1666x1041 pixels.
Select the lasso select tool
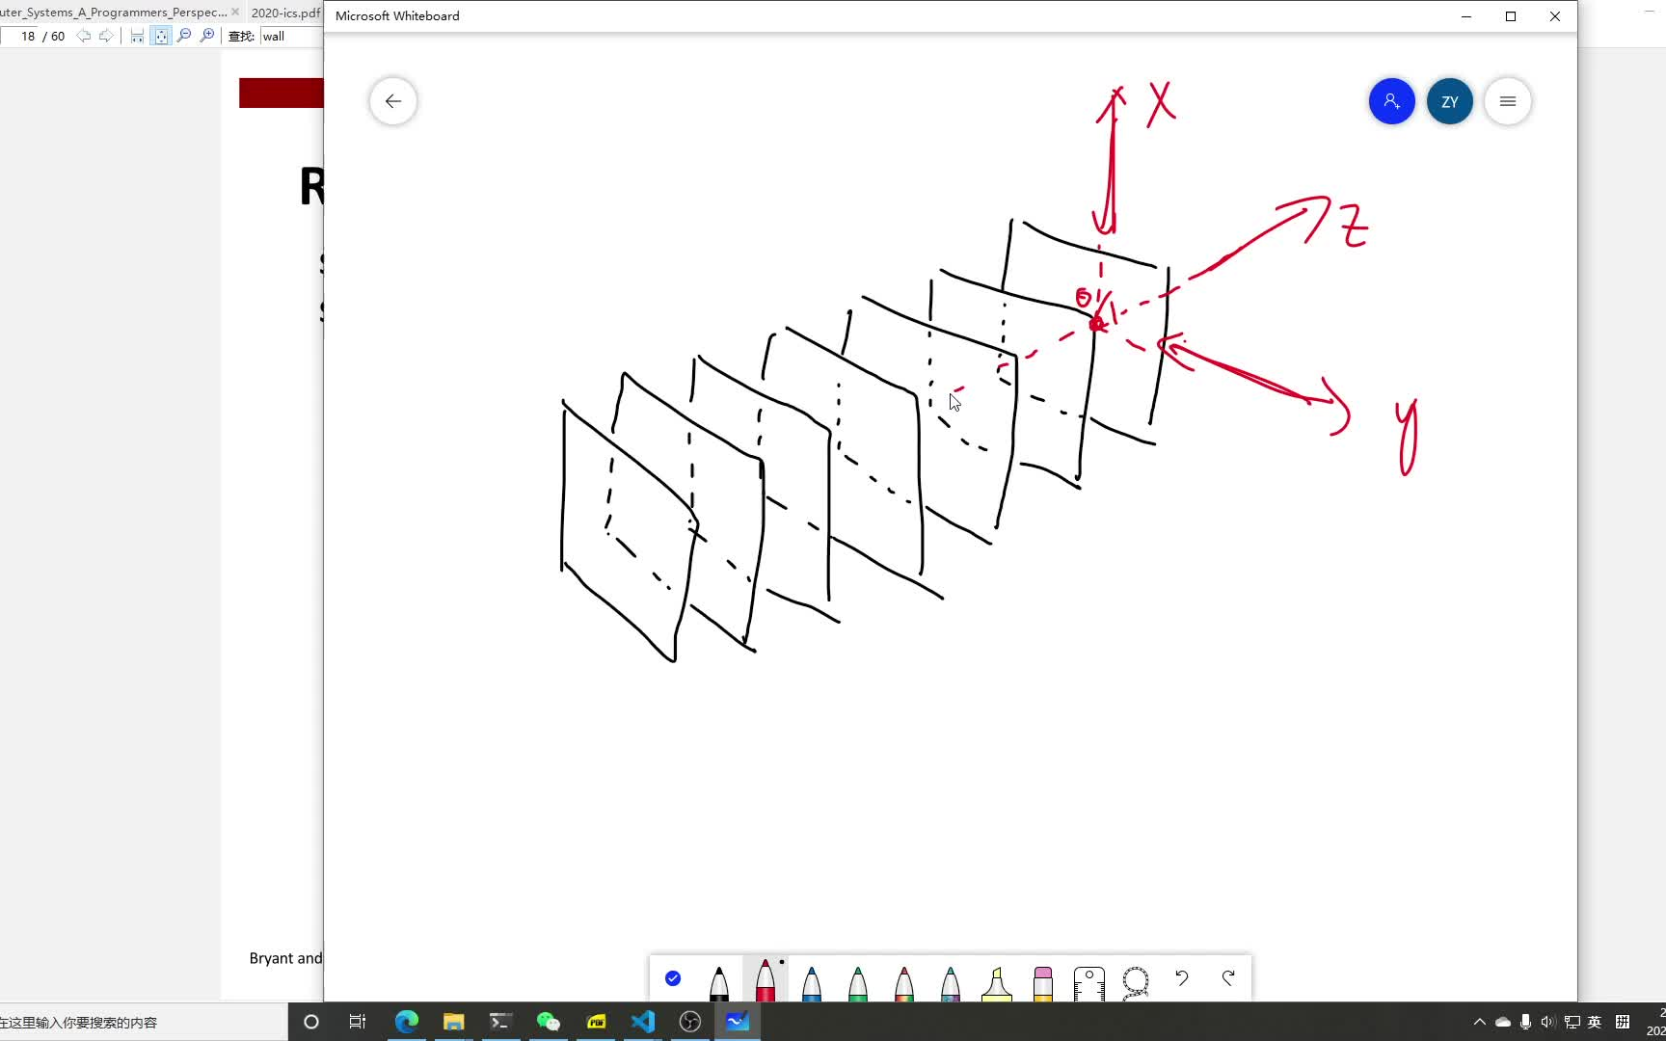[1136, 983]
